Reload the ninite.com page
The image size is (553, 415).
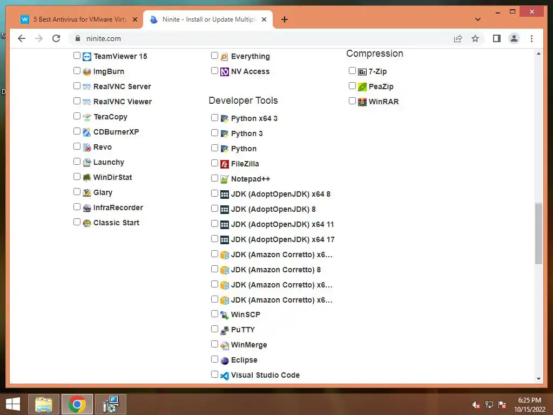coord(56,38)
